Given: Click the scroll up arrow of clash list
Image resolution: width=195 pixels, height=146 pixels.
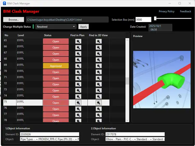Looking at the screenshot, I should [127, 40].
